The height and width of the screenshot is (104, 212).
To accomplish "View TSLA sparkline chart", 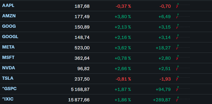I will tap(183, 78).
